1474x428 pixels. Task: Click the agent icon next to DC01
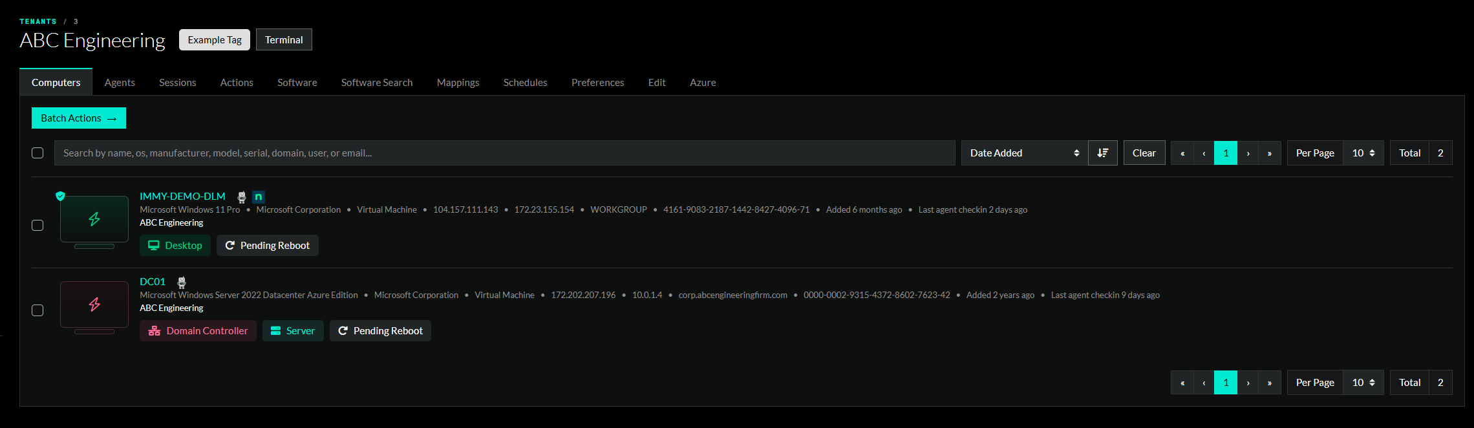[x=182, y=283]
